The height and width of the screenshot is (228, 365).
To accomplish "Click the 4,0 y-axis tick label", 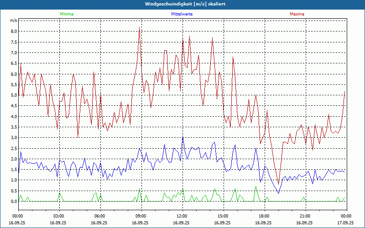I will pos(14,117).
